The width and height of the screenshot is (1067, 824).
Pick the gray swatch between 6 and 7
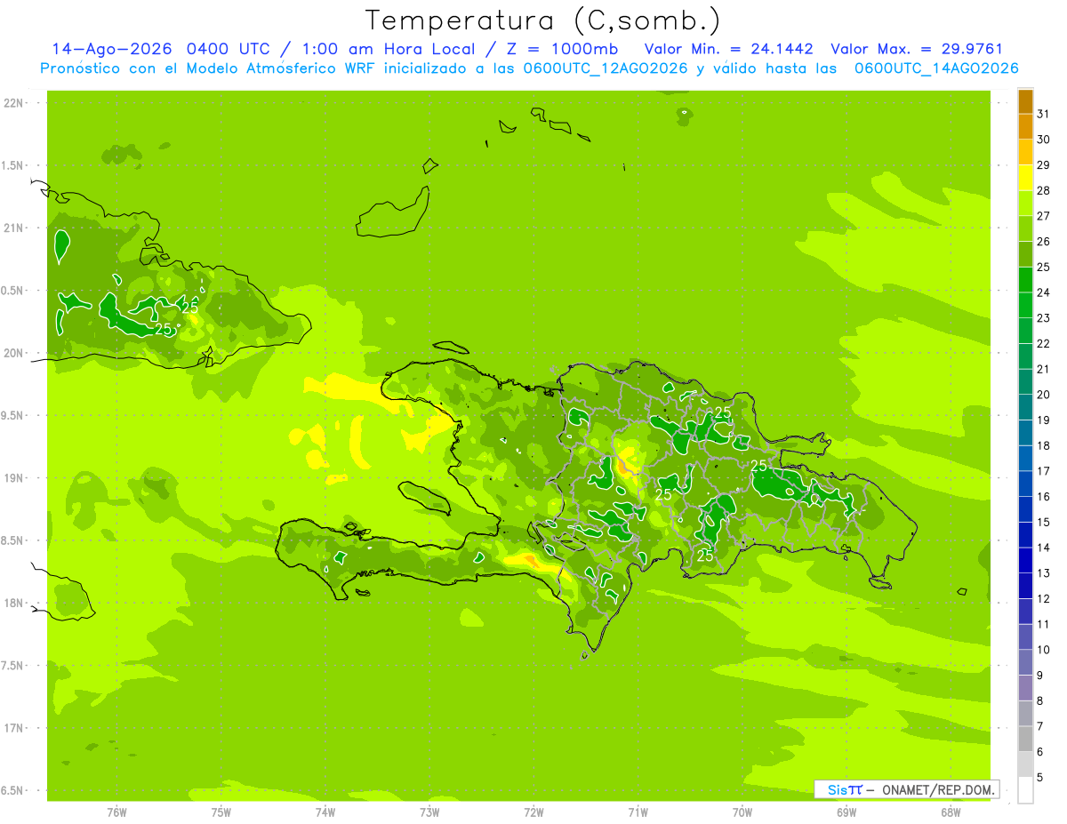tap(1025, 740)
